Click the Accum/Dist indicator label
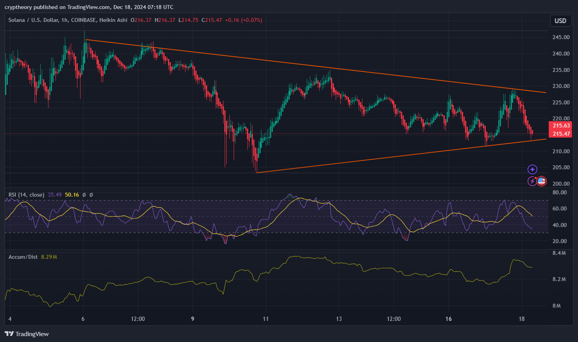Screen dimensions: 578x342 pyautogui.click(x=23, y=257)
